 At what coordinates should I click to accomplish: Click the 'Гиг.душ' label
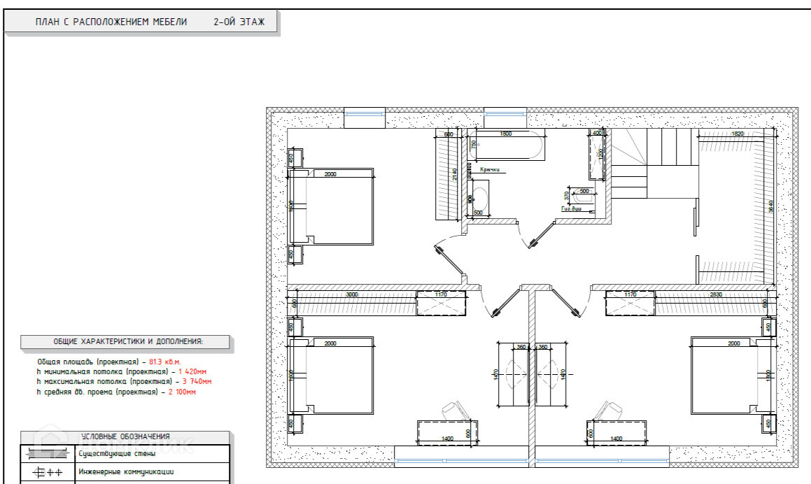pyautogui.click(x=572, y=209)
